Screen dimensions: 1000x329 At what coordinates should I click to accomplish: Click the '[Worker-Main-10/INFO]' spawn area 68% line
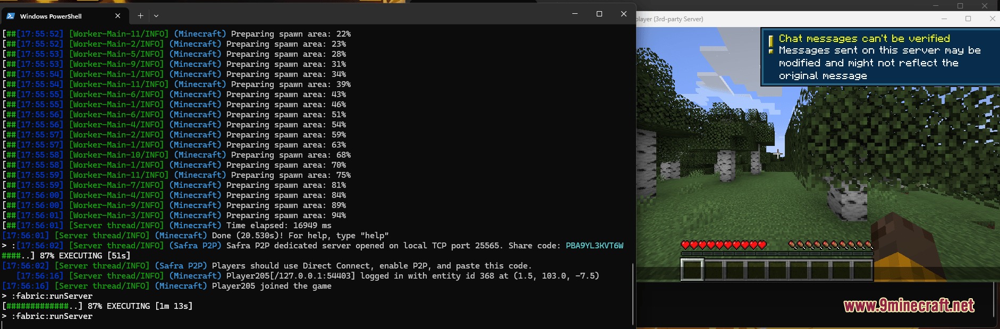(x=176, y=155)
